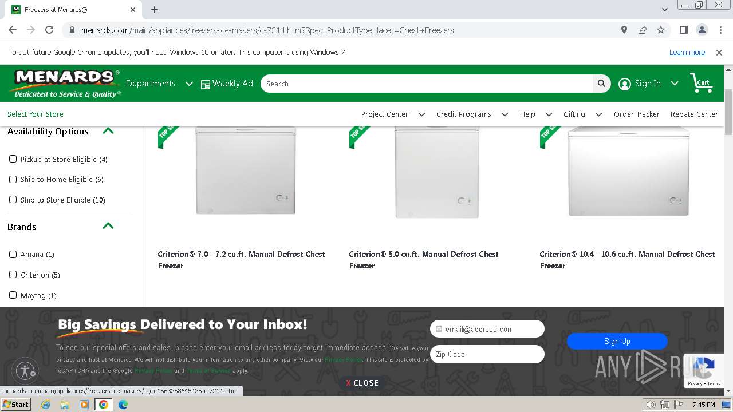Open Criterion 7.0 - 7.2 cu.ft. freezer link
The width and height of the screenshot is (733, 412).
pos(241,260)
